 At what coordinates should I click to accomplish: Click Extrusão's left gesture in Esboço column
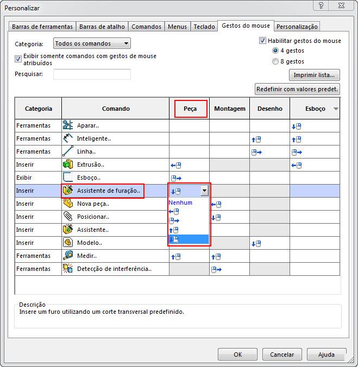(297, 166)
